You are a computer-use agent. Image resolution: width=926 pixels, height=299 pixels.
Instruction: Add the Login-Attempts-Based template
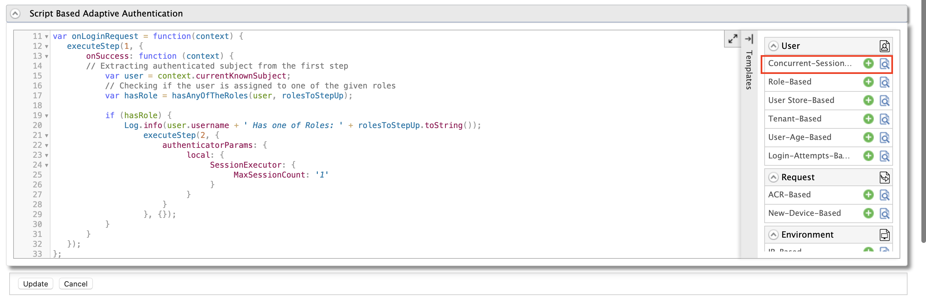(868, 156)
